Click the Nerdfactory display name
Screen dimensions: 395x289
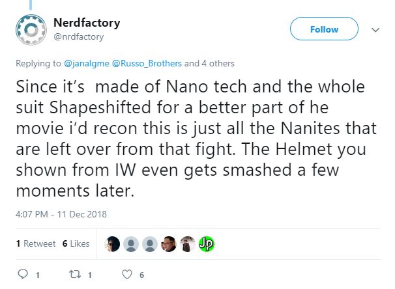86,23
